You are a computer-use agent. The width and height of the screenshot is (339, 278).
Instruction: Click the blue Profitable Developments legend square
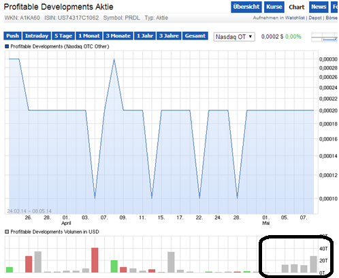(7, 46)
